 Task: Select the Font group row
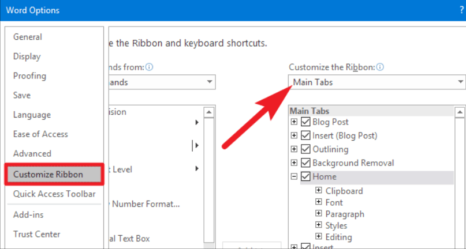tap(334, 202)
